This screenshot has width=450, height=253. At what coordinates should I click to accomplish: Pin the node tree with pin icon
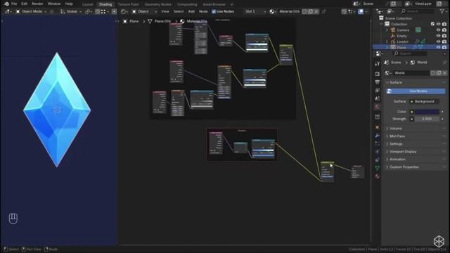(324, 11)
